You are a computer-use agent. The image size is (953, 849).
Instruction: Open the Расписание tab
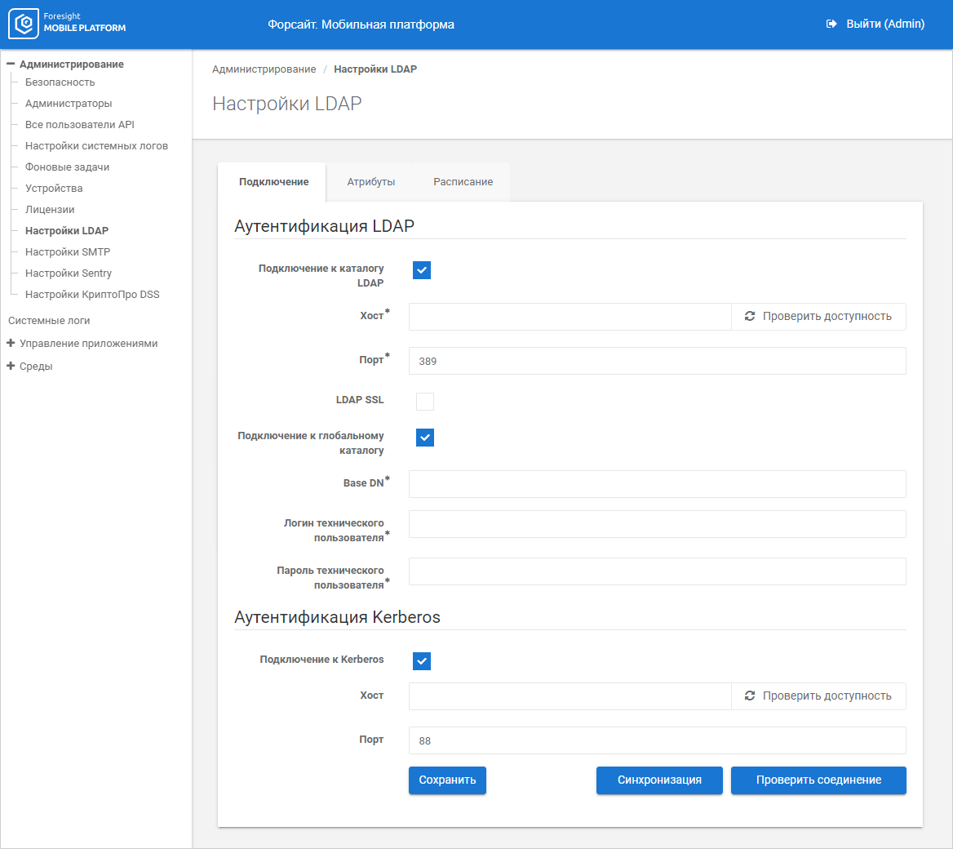coord(463,182)
